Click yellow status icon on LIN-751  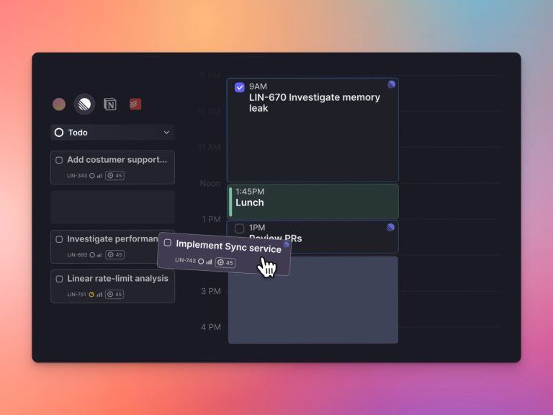(91, 295)
